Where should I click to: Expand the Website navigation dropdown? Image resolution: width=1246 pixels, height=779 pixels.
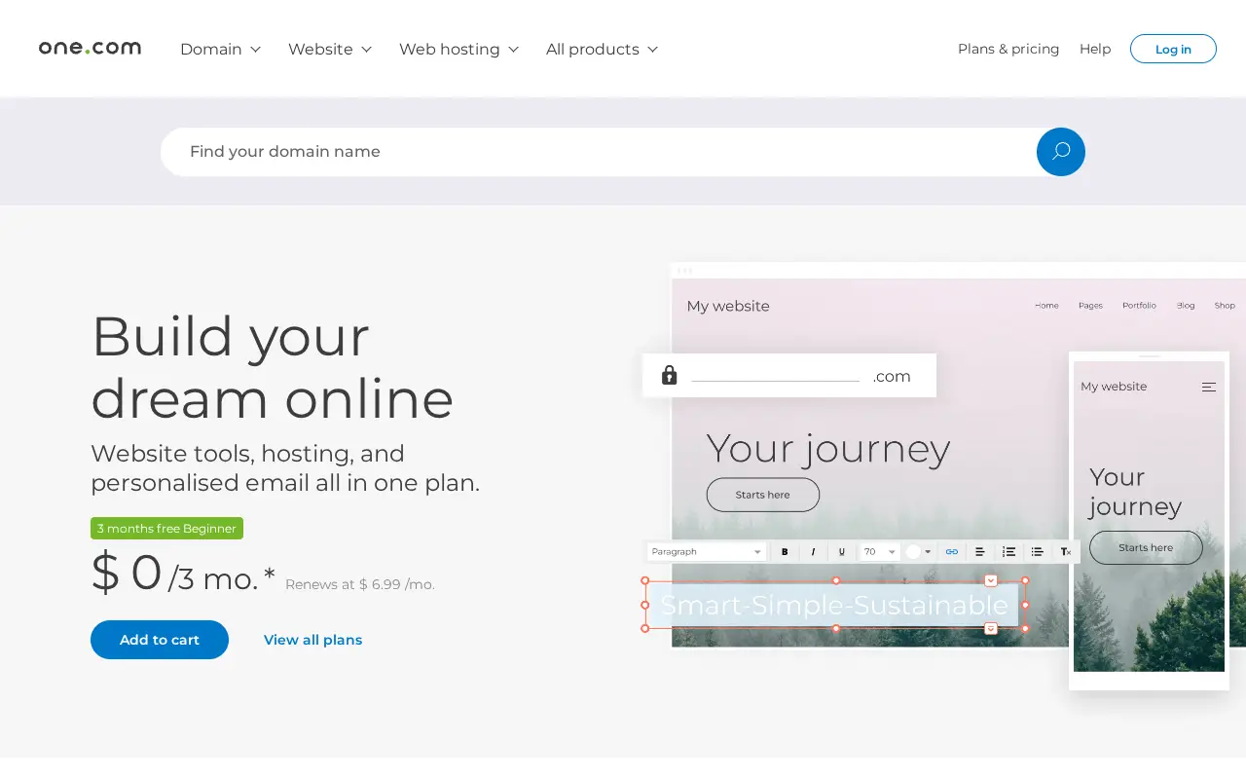(330, 49)
